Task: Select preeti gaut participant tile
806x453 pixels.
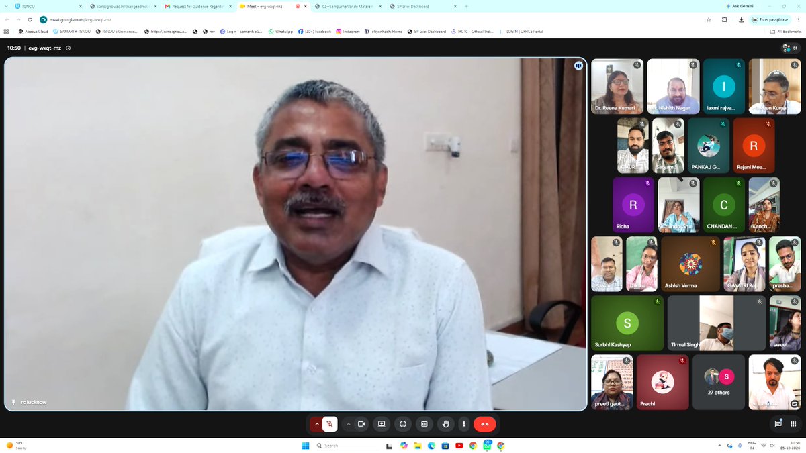Action: click(612, 382)
